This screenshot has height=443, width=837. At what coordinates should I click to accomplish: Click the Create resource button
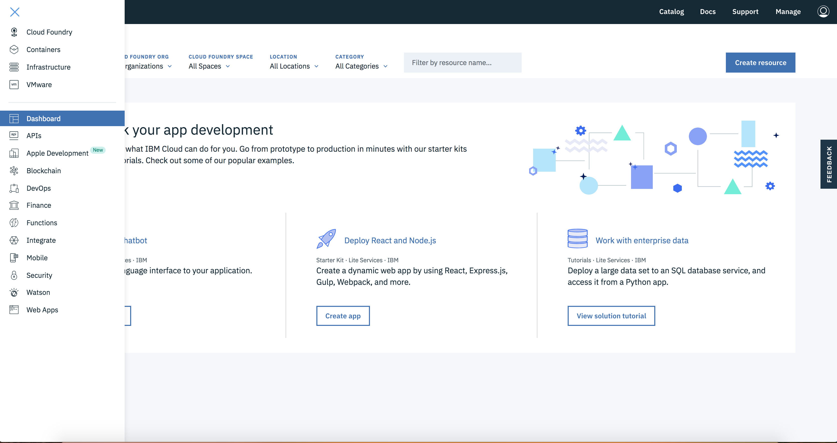click(x=760, y=62)
